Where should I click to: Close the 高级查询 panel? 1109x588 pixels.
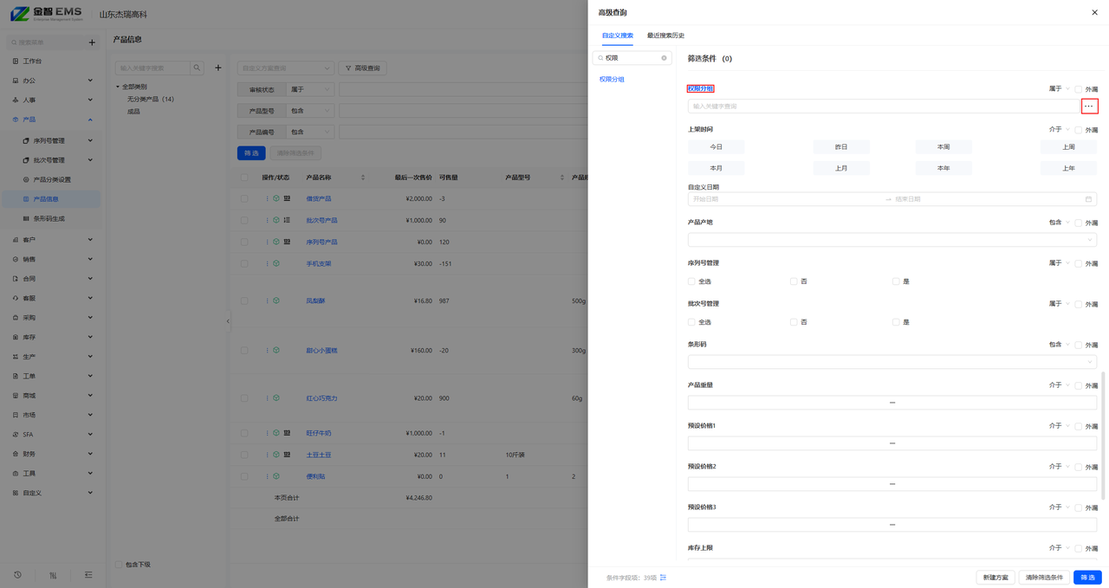coord(1094,12)
